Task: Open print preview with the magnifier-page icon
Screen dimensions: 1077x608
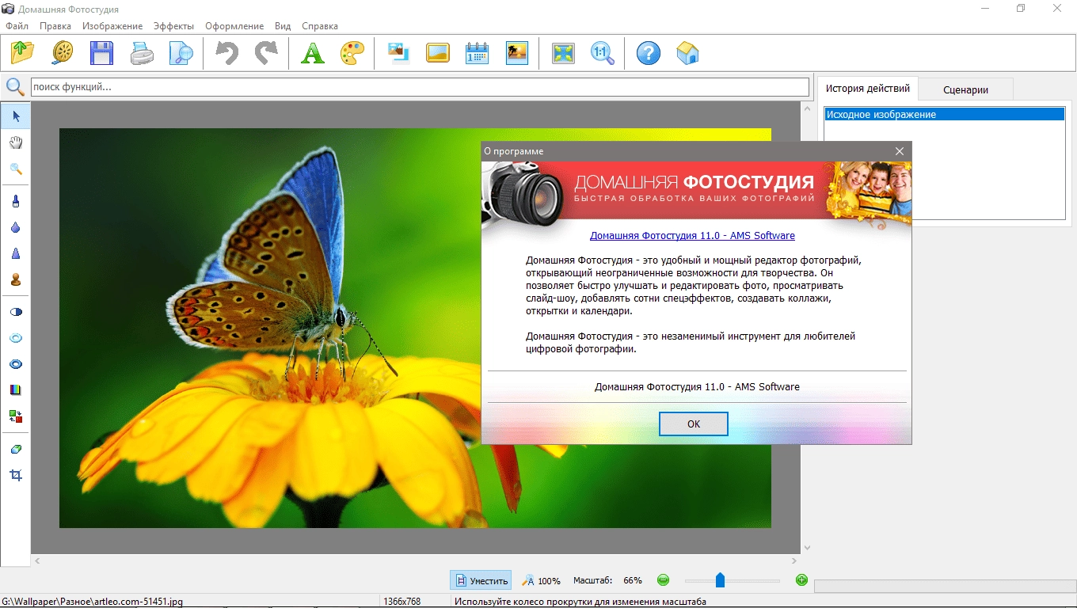Action: point(181,53)
